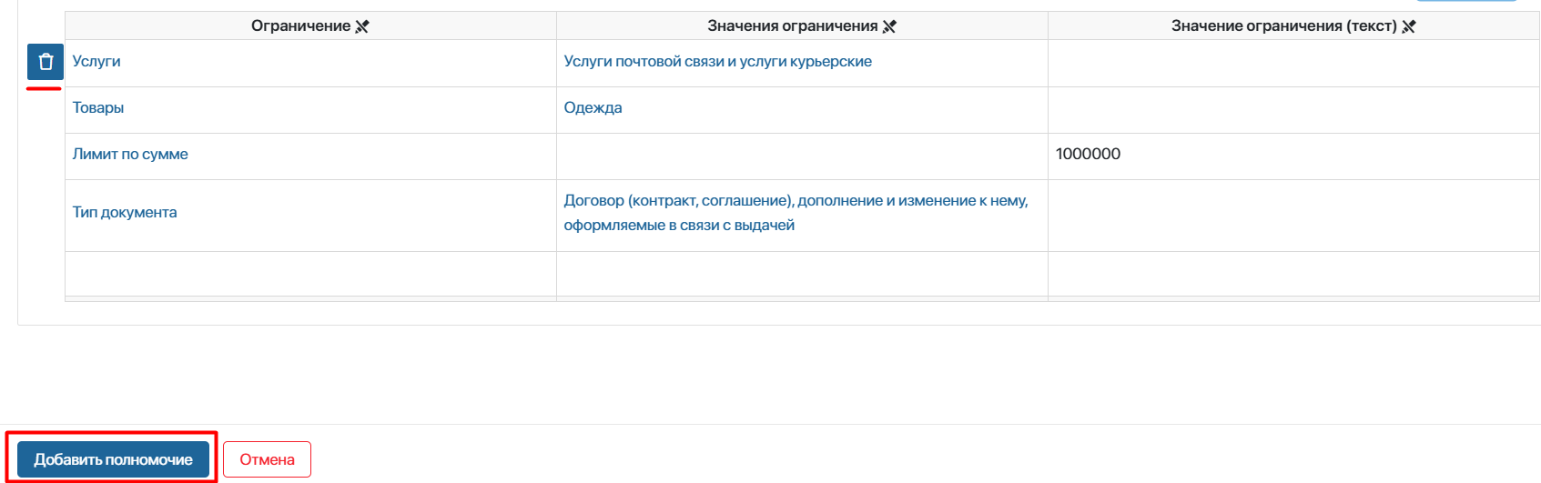Delete the Услуги row with trash icon

pos(46,62)
